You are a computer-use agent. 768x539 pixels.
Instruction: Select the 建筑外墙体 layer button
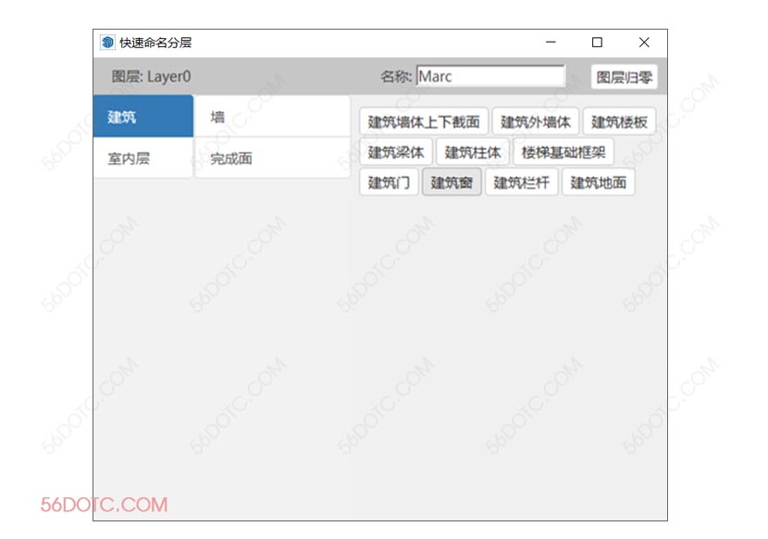click(x=536, y=121)
